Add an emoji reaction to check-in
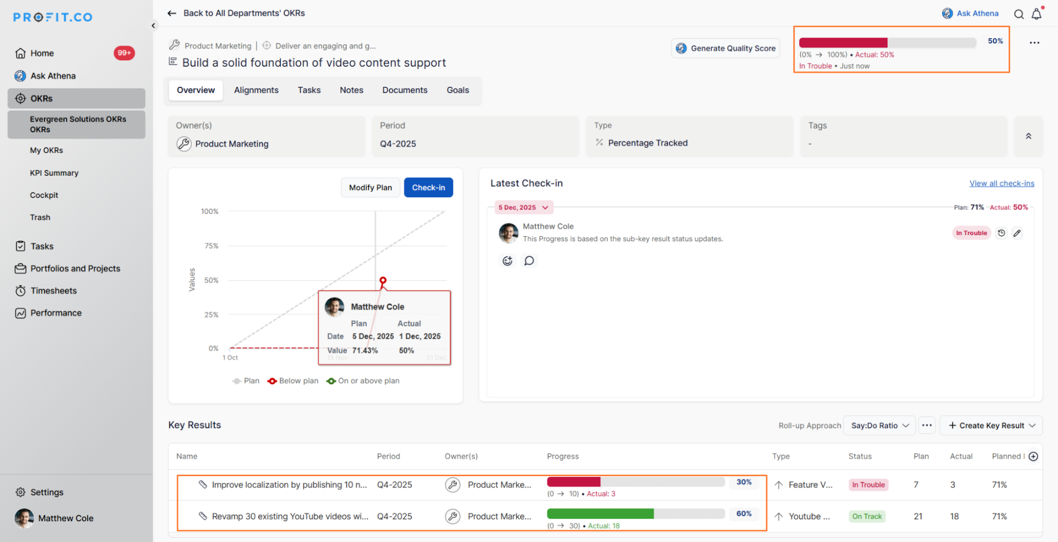The image size is (1058, 542). (x=507, y=260)
